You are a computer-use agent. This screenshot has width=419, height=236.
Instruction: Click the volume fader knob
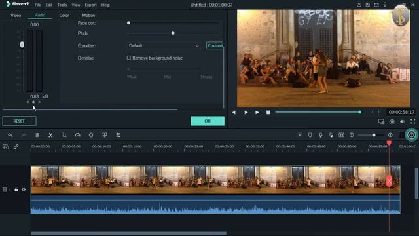22,45
